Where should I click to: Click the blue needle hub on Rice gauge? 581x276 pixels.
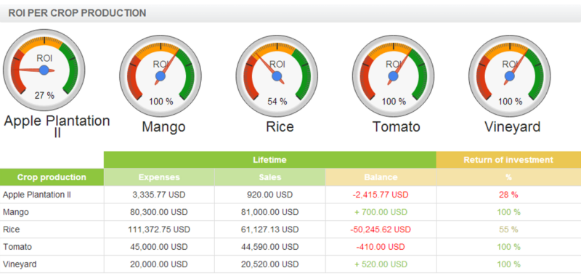(277, 76)
